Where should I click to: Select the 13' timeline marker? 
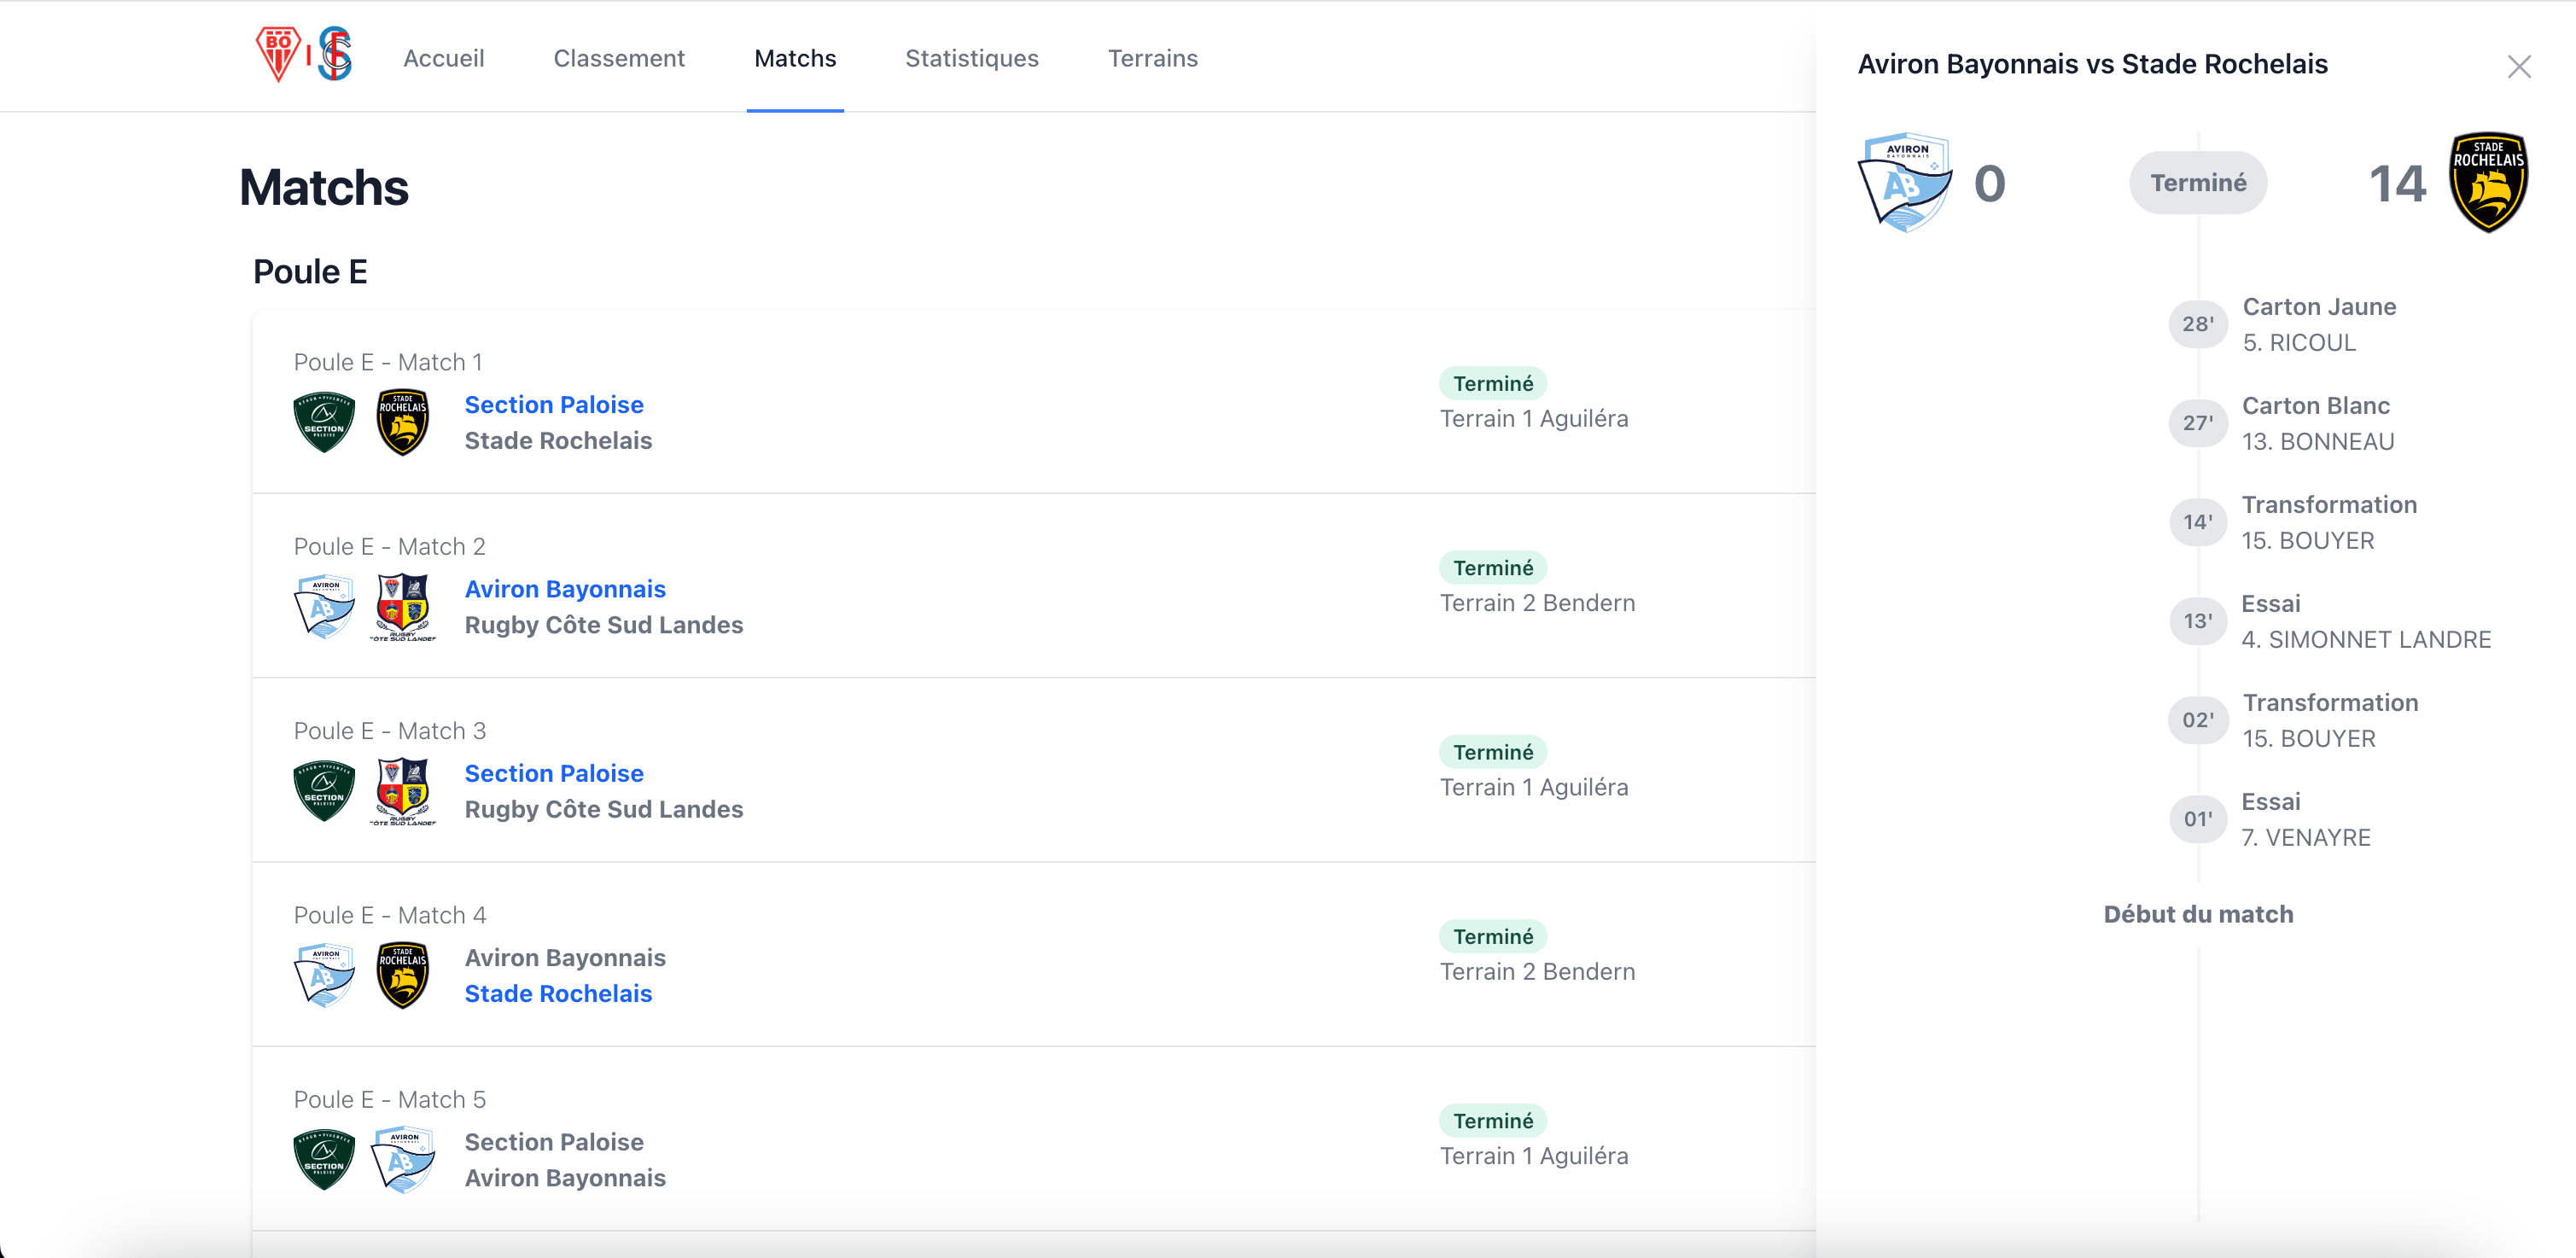tap(2198, 621)
